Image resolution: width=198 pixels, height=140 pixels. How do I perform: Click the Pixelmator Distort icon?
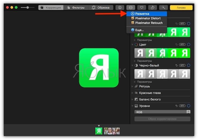(133, 18)
